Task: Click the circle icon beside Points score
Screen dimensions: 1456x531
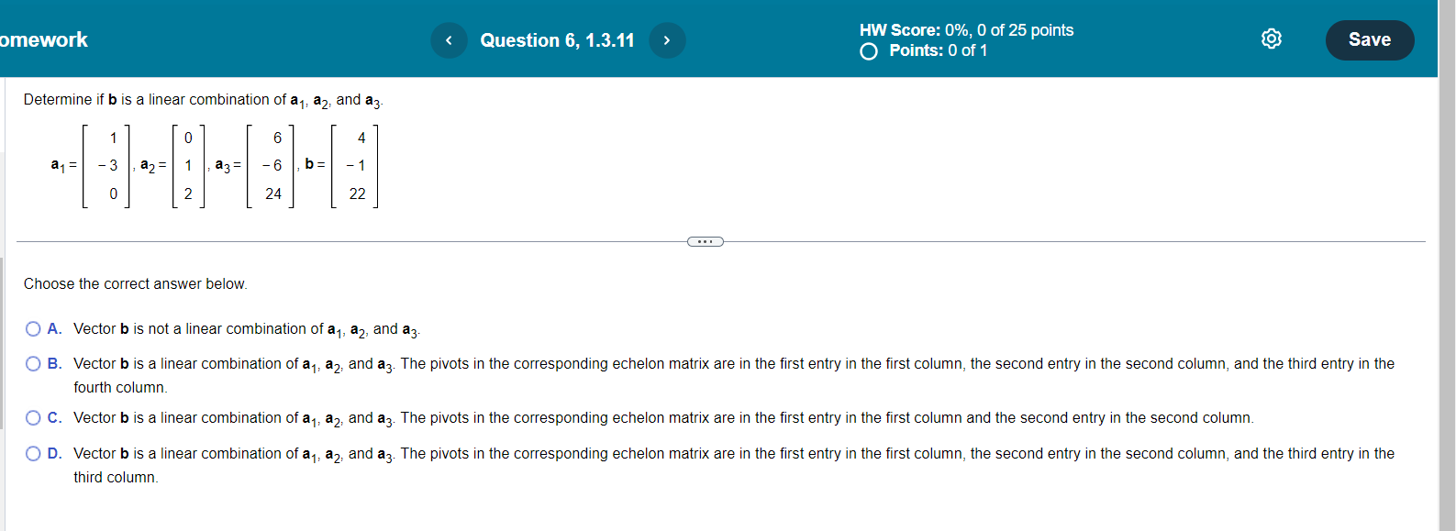Action: click(x=867, y=51)
